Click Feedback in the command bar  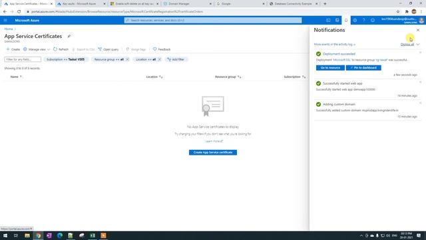pyautogui.click(x=162, y=49)
